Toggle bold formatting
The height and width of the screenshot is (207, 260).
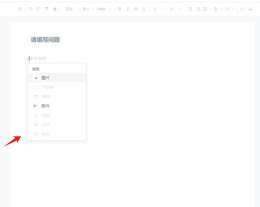point(120,9)
